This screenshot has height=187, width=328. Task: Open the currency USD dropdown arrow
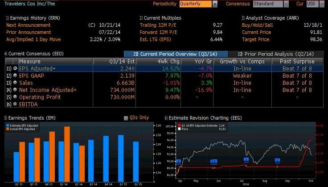pos(322,4)
